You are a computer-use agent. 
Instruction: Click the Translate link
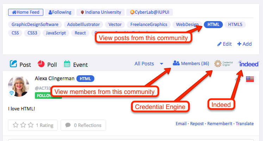(245, 123)
